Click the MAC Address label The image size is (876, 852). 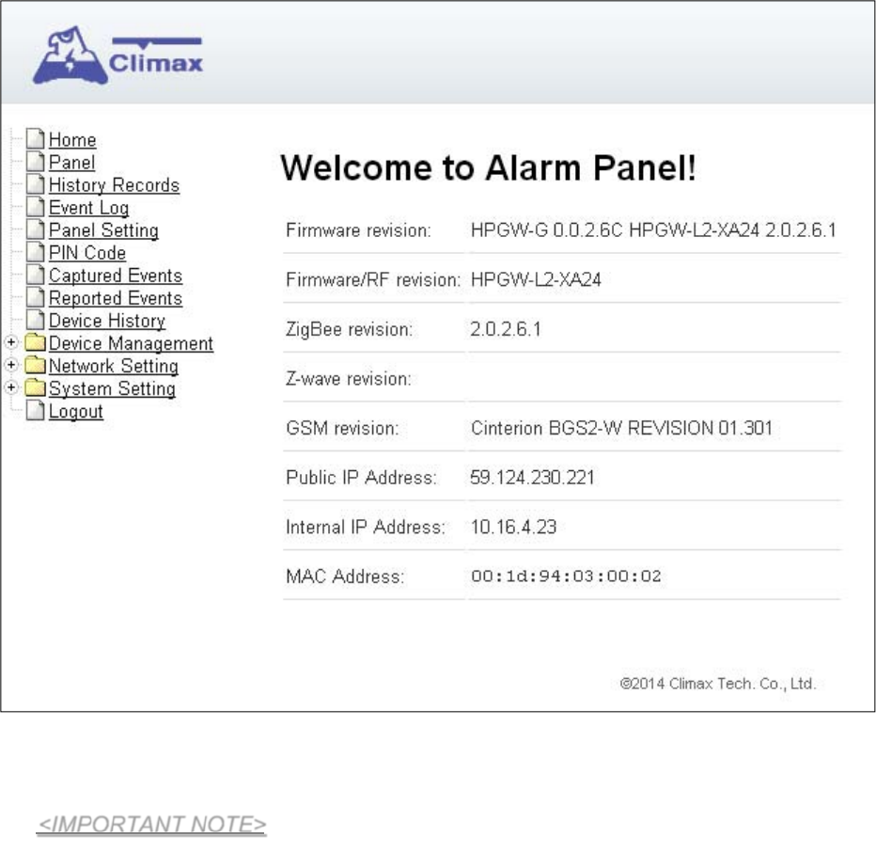345,576
